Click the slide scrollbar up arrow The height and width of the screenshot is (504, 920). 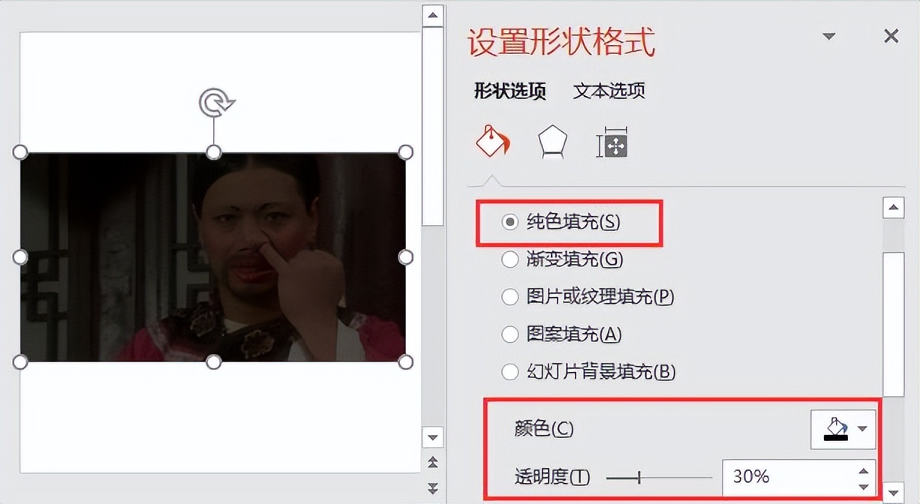(x=432, y=15)
